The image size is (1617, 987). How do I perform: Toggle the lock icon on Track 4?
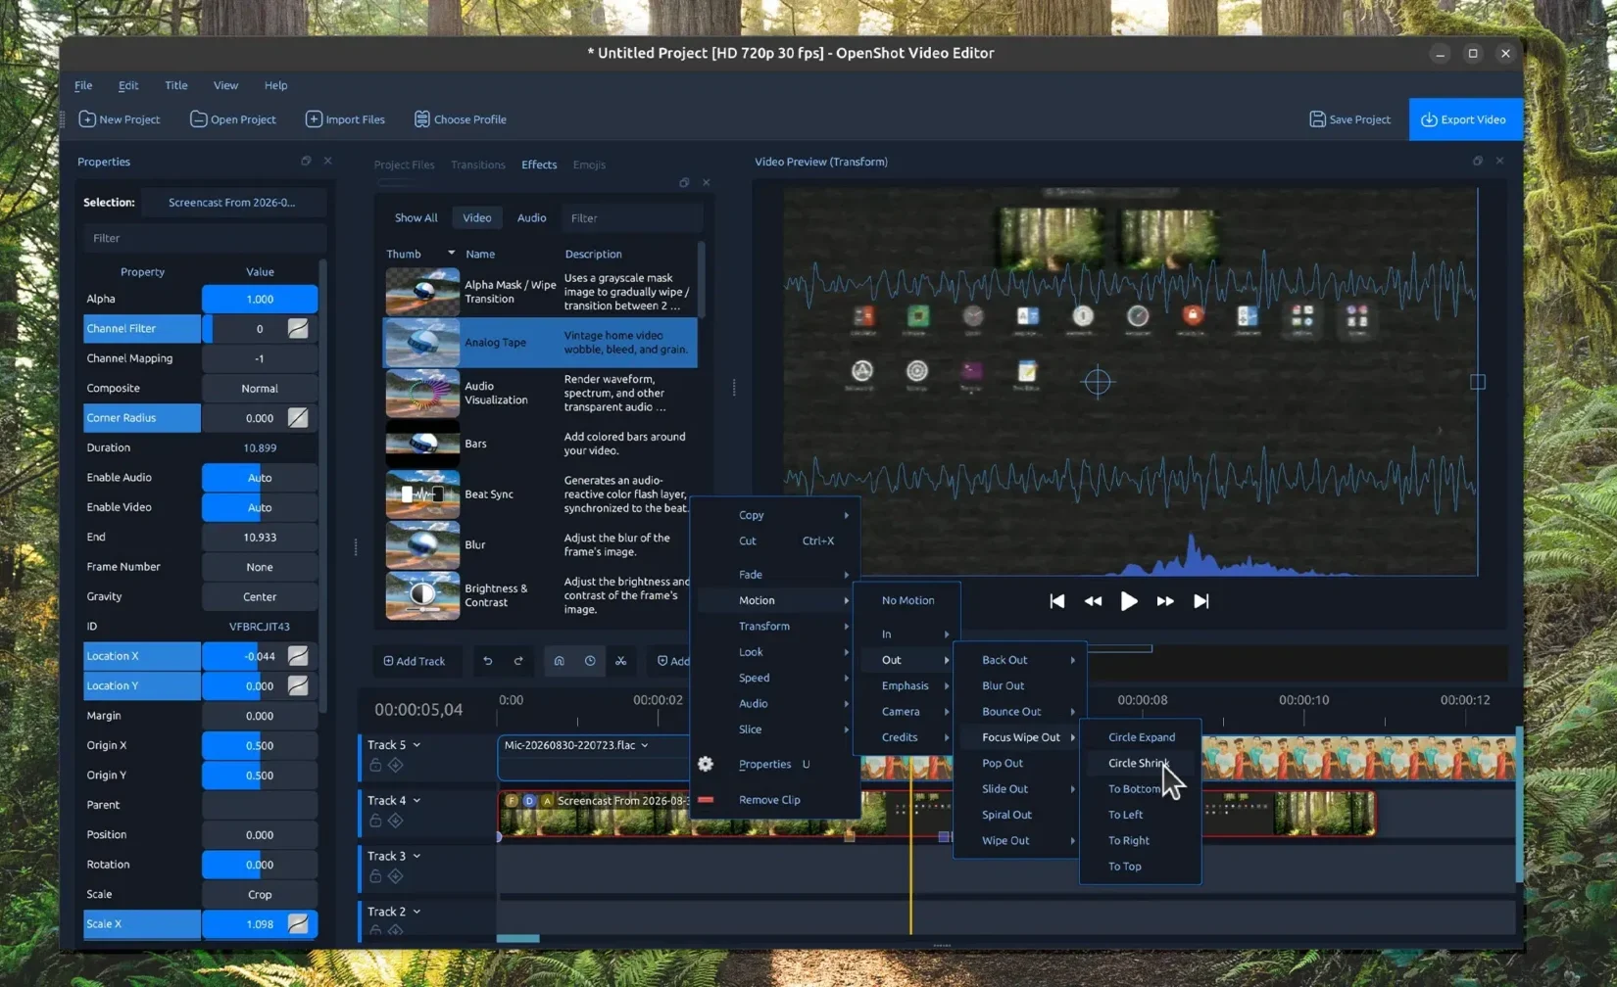tap(375, 821)
